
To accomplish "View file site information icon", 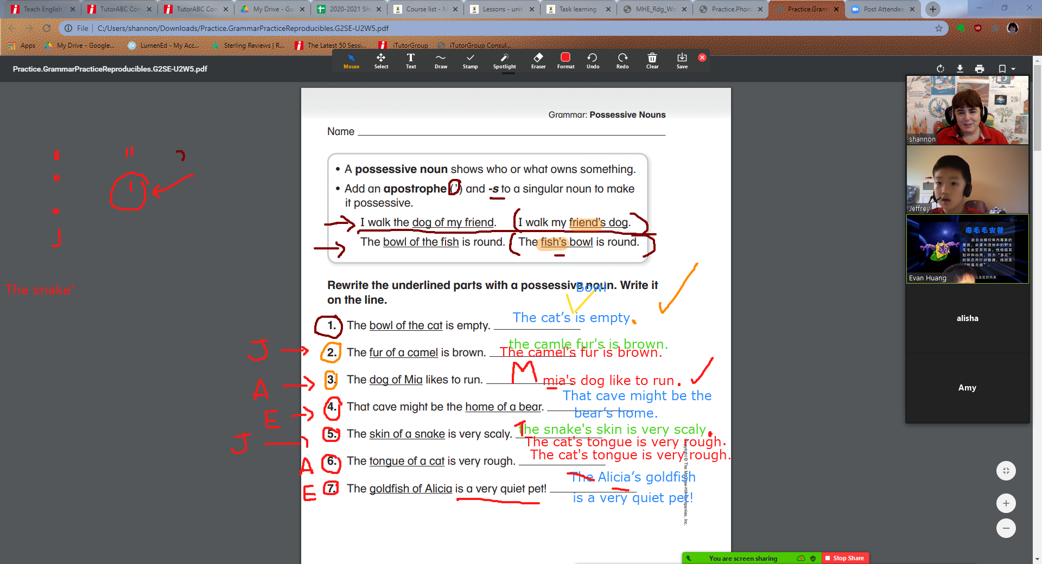I will click(68, 28).
